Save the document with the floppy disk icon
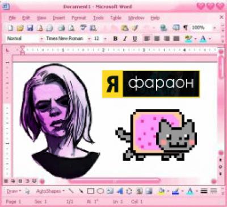This screenshot has width=227, height=207. [30, 28]
